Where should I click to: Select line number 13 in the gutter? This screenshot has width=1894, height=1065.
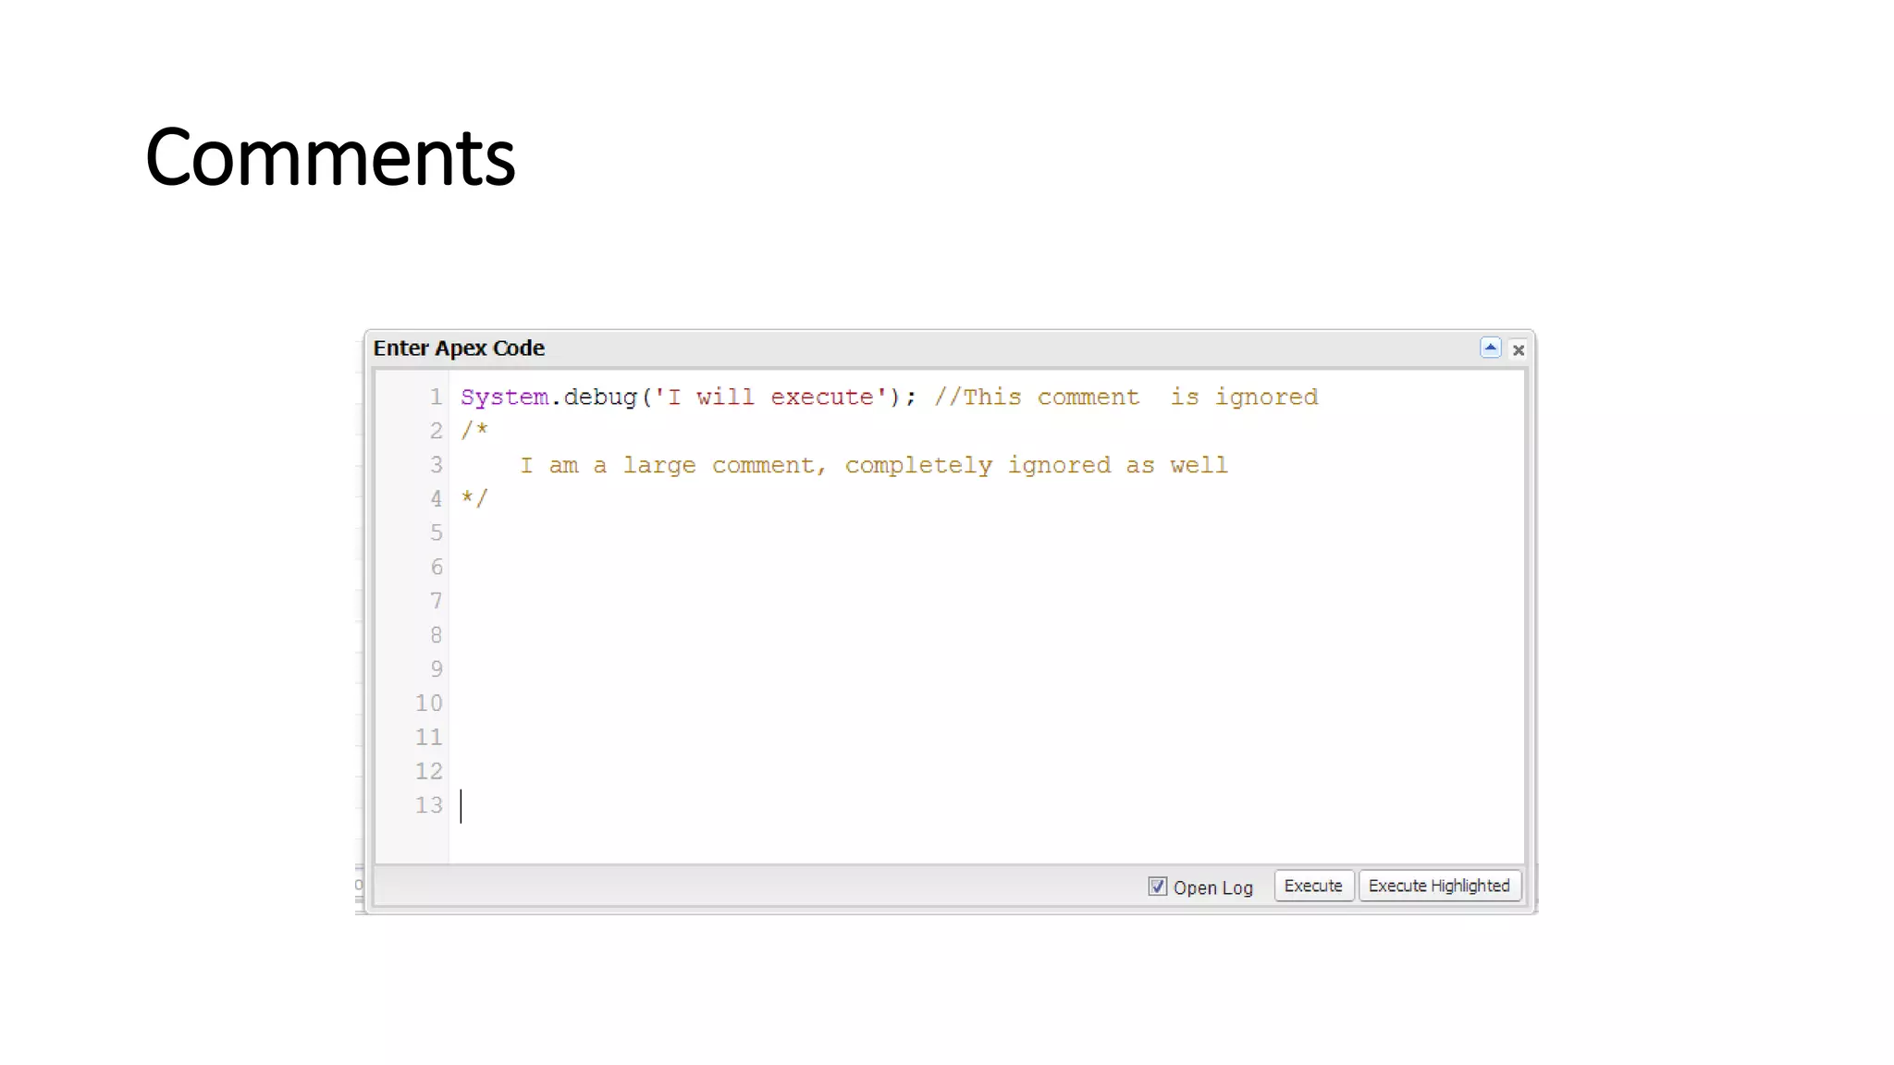coord(429,805)
